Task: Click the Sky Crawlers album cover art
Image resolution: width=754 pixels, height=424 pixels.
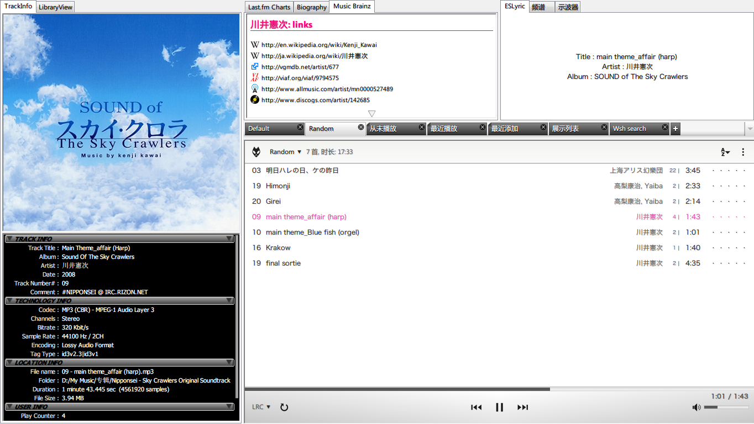Action: [x=122, y=122]
